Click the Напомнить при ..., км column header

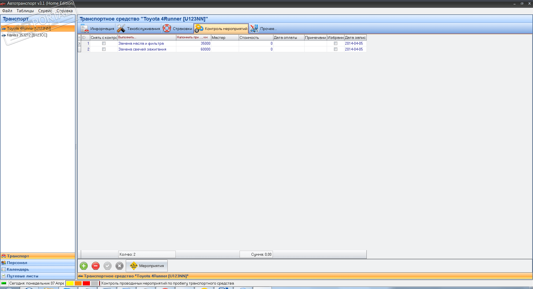(x=193, y=37)
